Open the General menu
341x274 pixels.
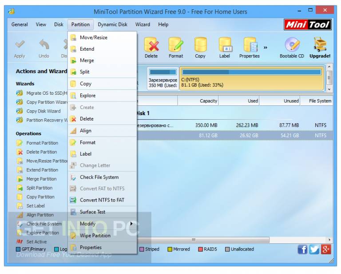pos(20,24)
